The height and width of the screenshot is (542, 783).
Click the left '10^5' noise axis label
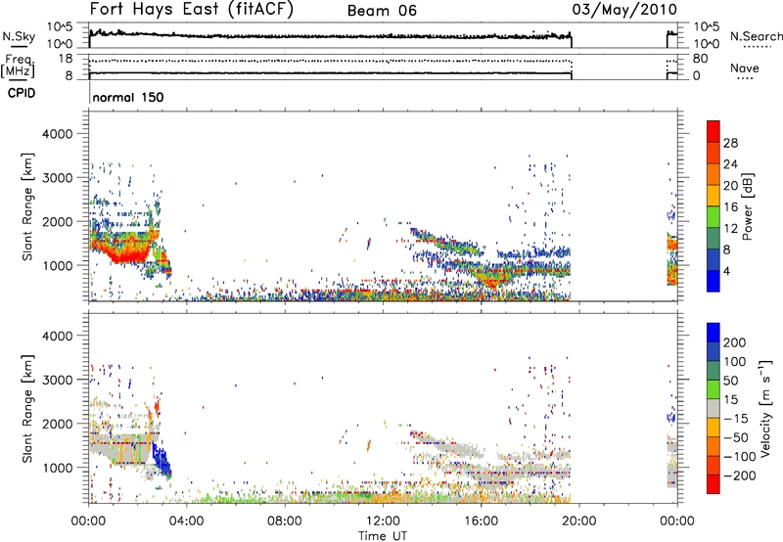pyautogui.click(x=60, y=27)
